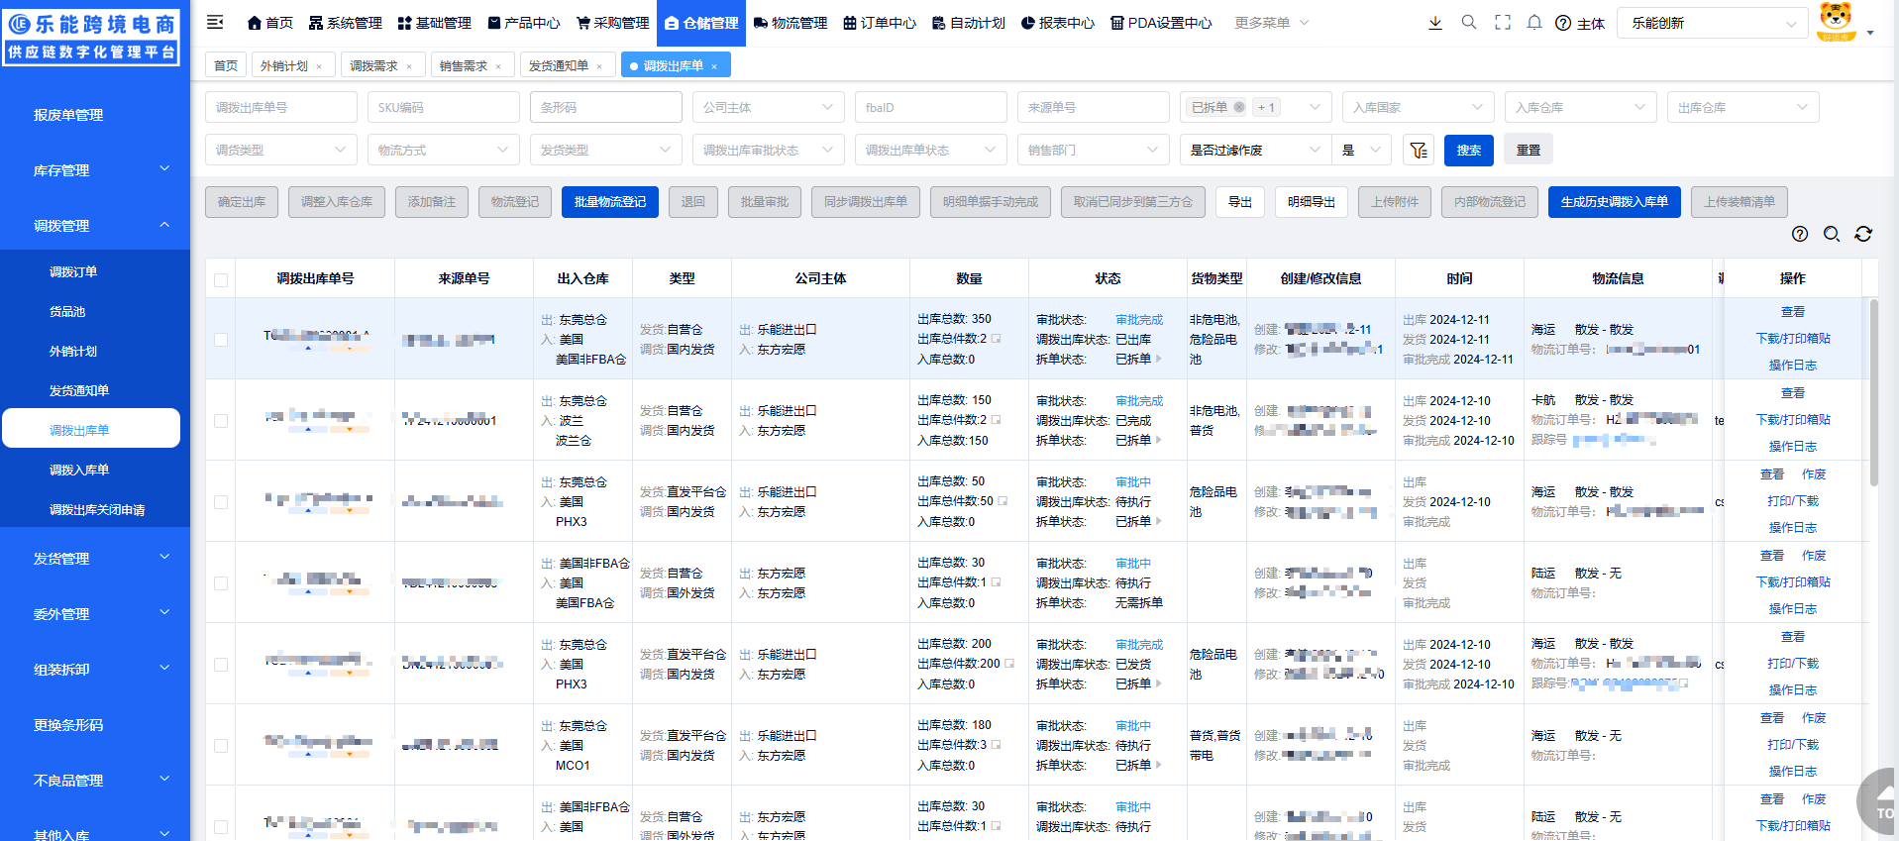Check the row with 出库总数 180
This screenshot has width=1899, height=841.
(221, 746)
